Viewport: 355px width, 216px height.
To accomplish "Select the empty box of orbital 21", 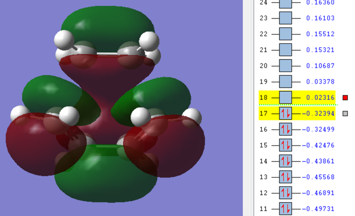I will [x=285, y=50].
